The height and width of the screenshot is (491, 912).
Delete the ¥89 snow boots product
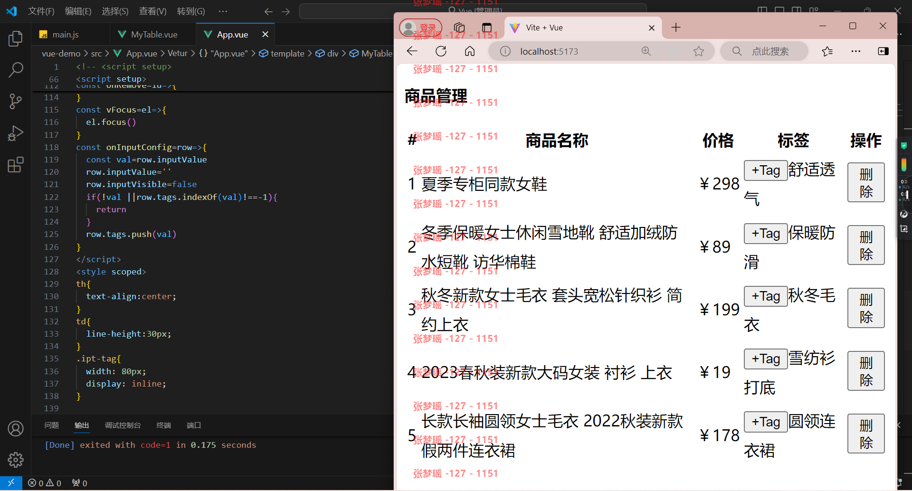pyautogui.click(x=866, y=245)
